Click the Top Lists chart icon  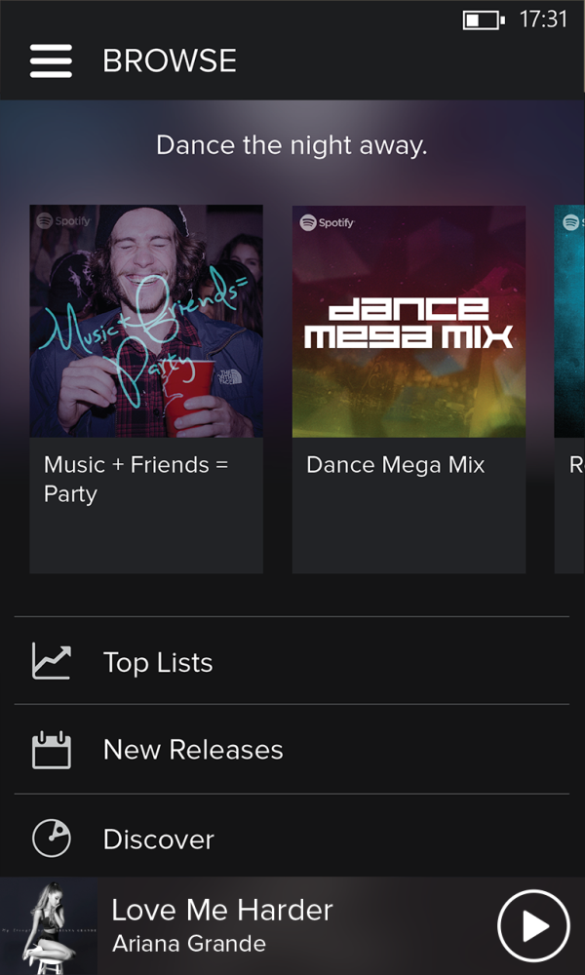point(52,661)
